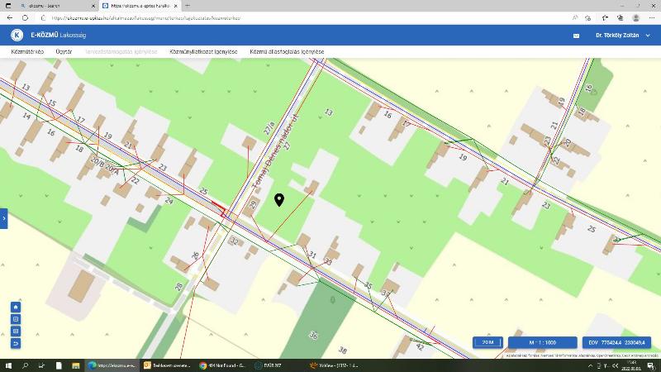Switch to the Outlook Beérkezett taskbar window
The image size is (661, 372).
[x=167, y=365]
